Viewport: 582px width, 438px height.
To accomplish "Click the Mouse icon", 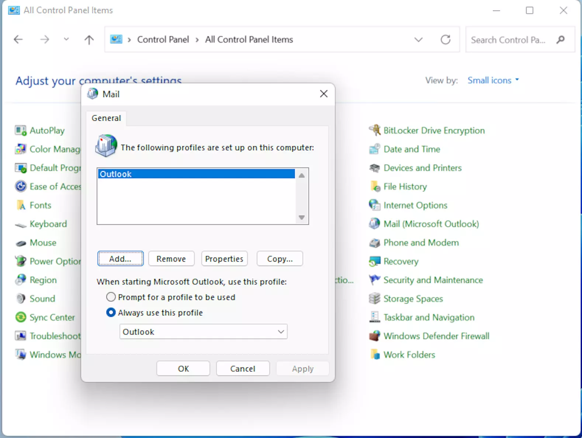I will (21, 243).
